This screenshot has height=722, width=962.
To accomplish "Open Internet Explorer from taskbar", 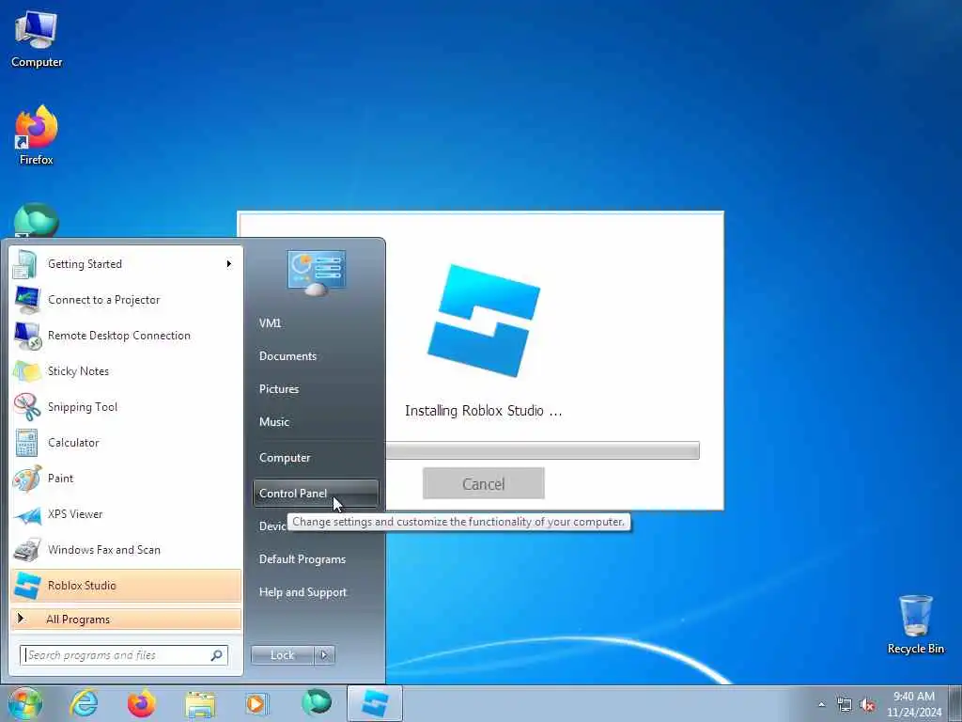I will 84,703.
